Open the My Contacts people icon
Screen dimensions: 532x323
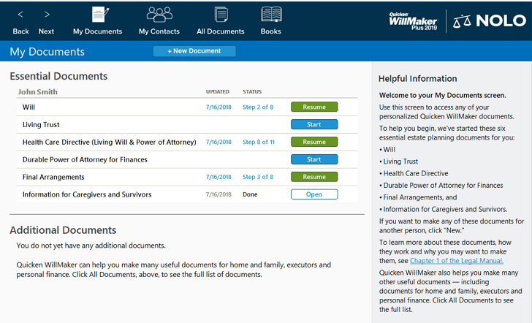pyautogui.click(x=159, y=15)
